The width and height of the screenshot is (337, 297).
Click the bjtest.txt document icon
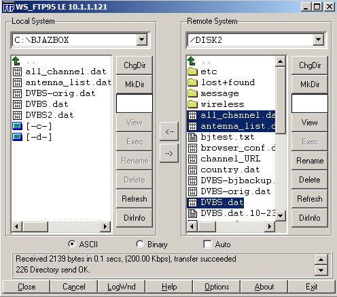click(x=192, y=137)
